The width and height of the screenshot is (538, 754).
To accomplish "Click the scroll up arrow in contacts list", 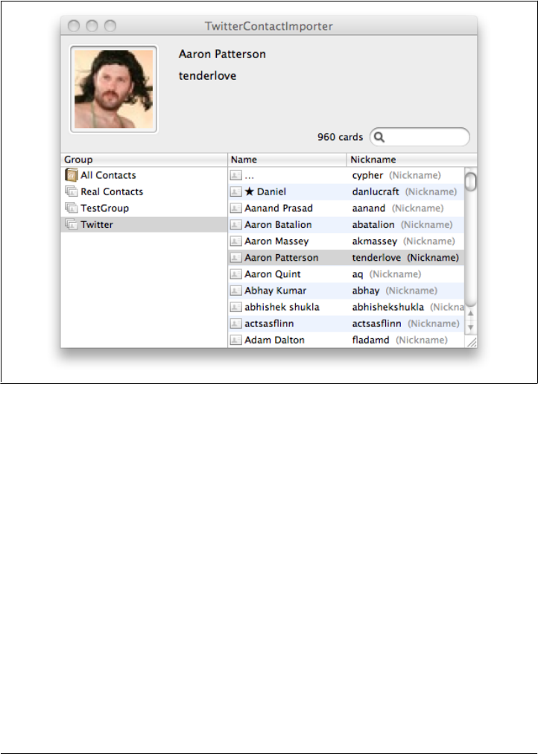I will (x=471, y=314).
